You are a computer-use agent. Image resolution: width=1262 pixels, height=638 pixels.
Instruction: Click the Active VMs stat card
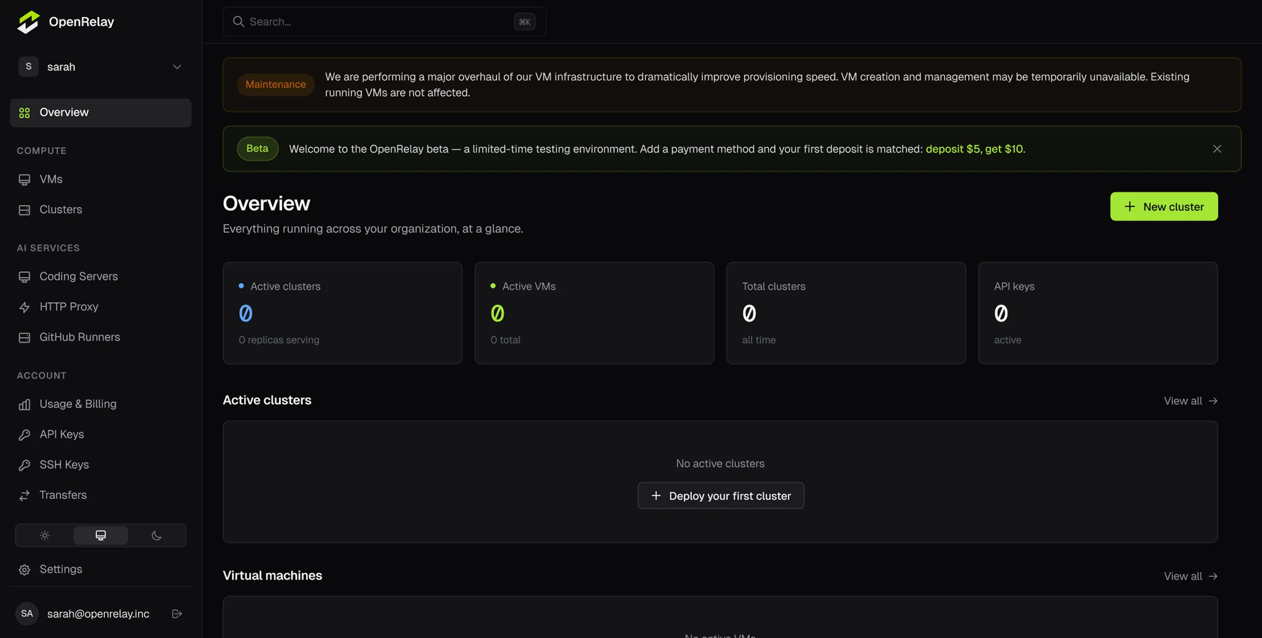594,313
